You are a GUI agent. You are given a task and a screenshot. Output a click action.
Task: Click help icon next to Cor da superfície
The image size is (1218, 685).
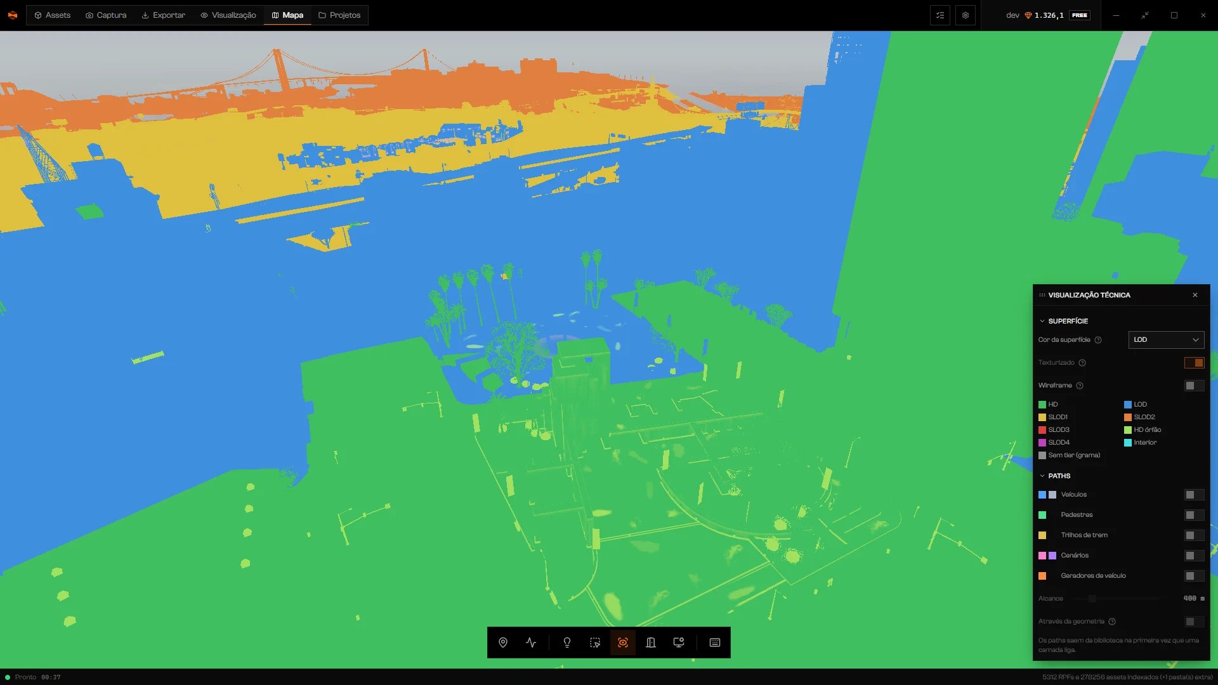coord(1098,340)
